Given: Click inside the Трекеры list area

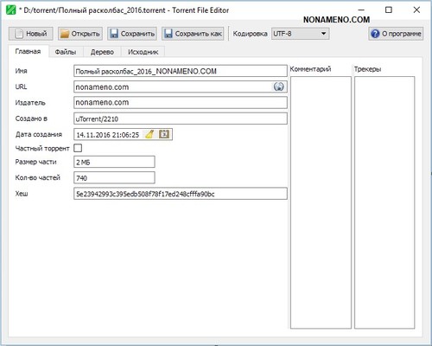Looking at the screenshot, I should pos(384,202).
